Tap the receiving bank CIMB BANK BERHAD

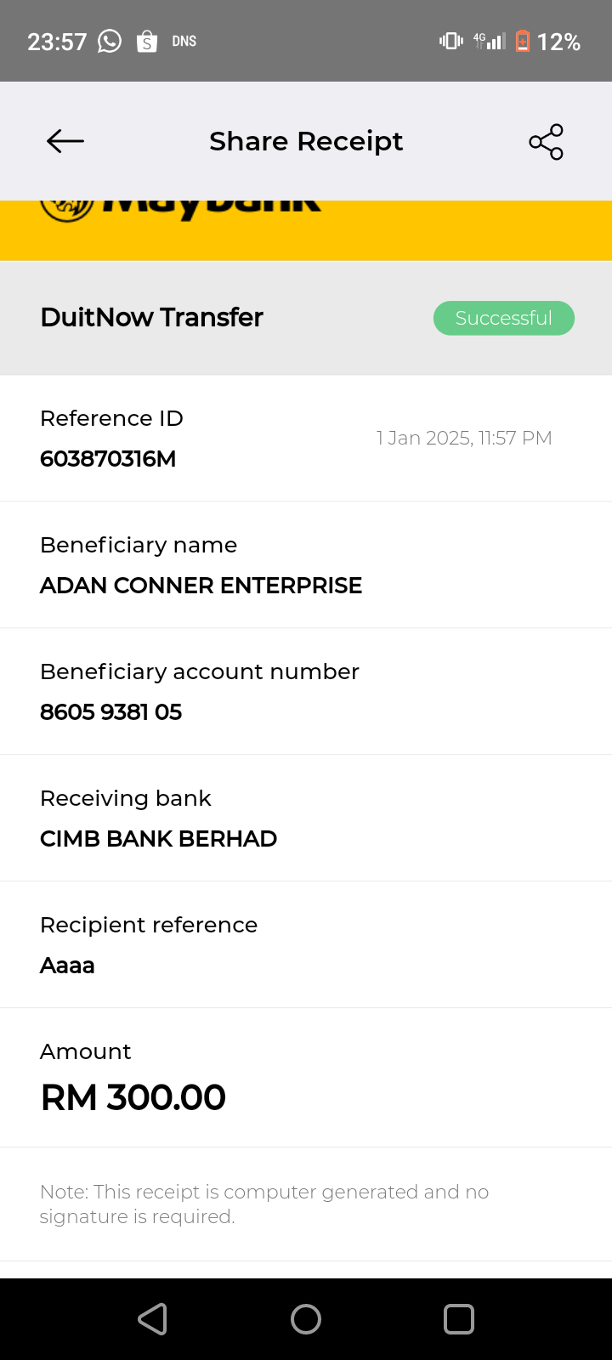[x=158, y=839]
